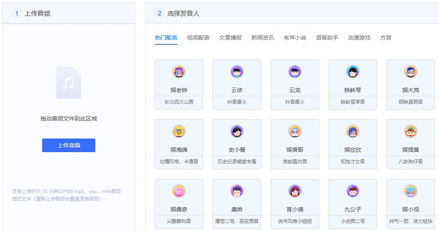Switch to the 有声小说 tab

click(295, 38)
